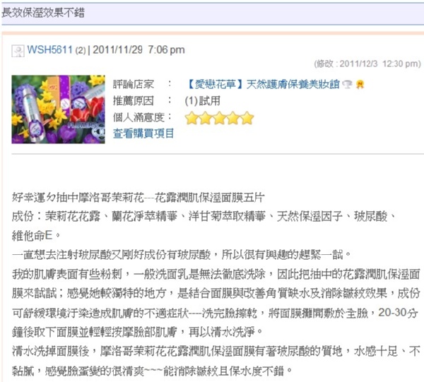The width and height of the screenshot is (424, 382).
Task: Click the award ribbon icon beside store name
Action: coord(360,84)
